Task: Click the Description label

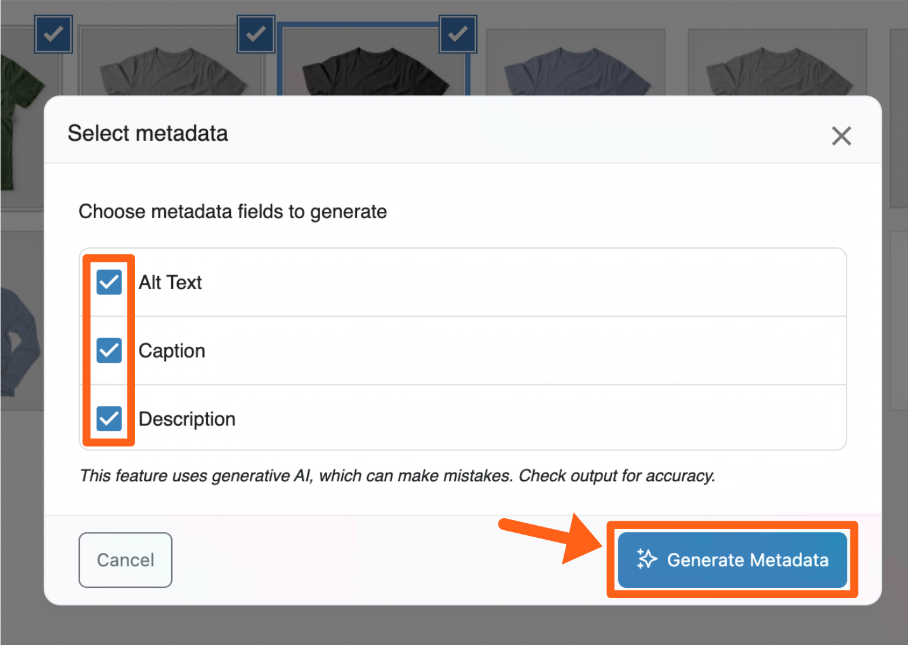Action: pyautogui.click(x=187, y=419)
